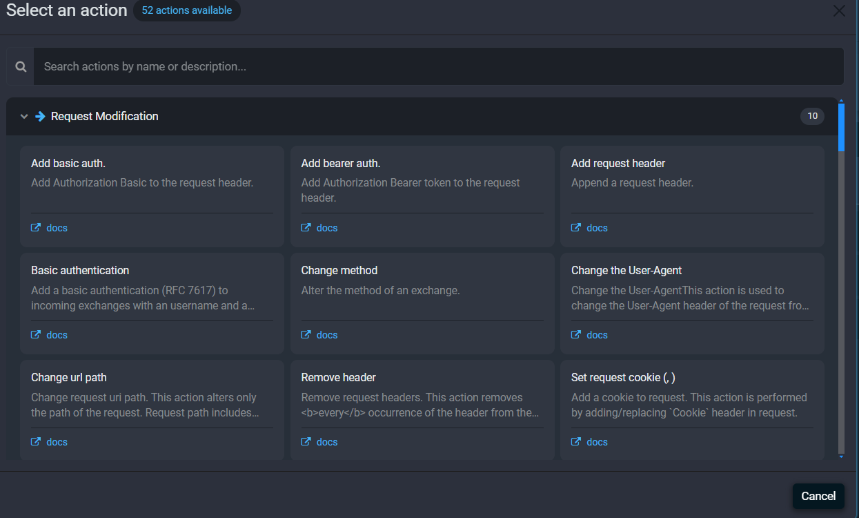Image resolution: width=859 pixels, height=518 pixels.
Task: Open docs for Basic authentication
Action: [57, 334]
